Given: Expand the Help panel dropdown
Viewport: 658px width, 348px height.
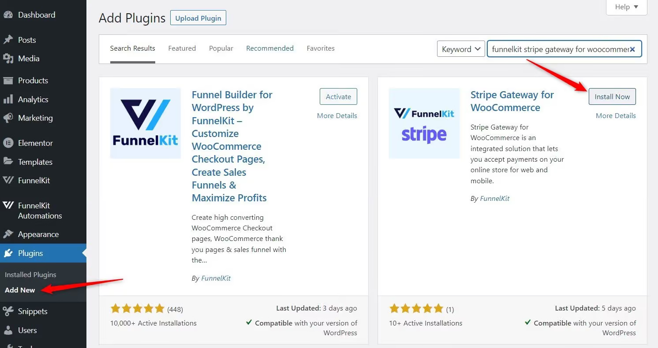Looking at the screenshot, I should (627, 7).
